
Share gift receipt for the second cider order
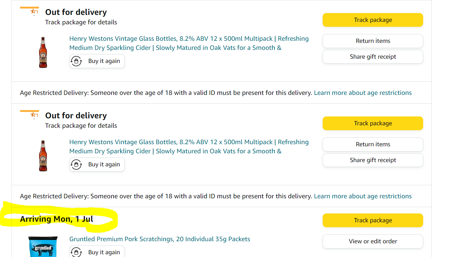click(x=373, y=160)
